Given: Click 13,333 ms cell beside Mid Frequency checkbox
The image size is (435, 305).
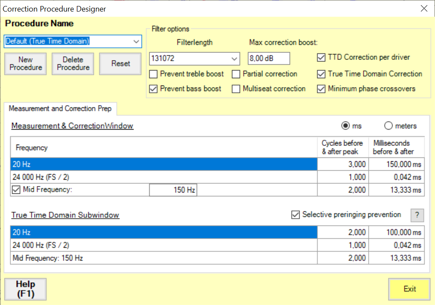Looking at the screenshot, I should point(397,190).
